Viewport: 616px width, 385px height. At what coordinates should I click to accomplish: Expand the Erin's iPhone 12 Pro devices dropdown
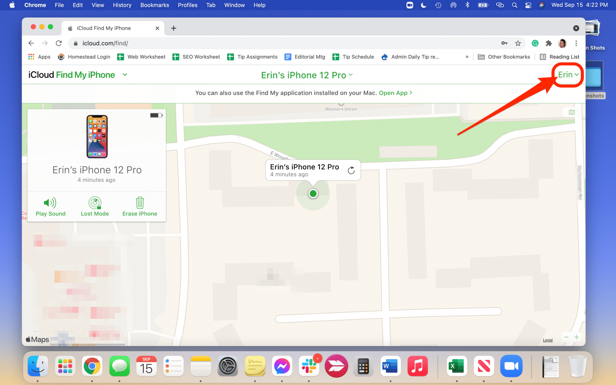[x=307, y=75]
